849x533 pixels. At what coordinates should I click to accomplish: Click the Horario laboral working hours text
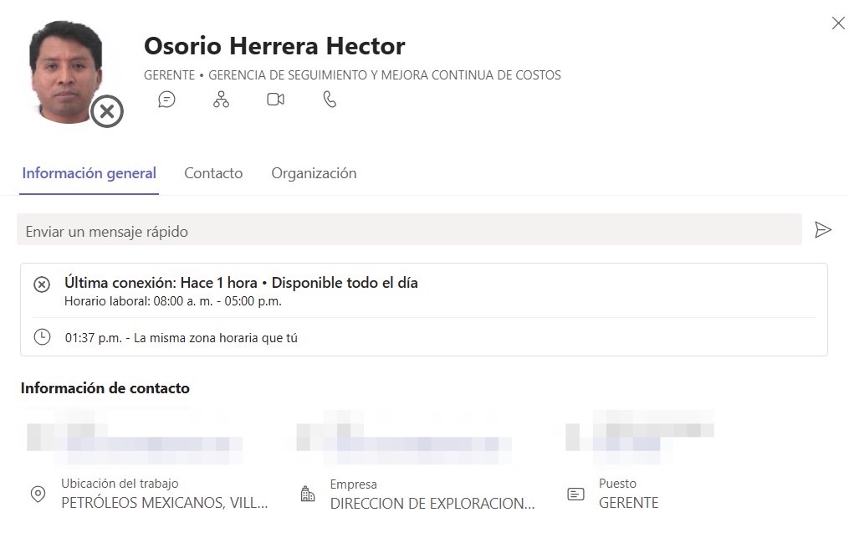(172, 301)
